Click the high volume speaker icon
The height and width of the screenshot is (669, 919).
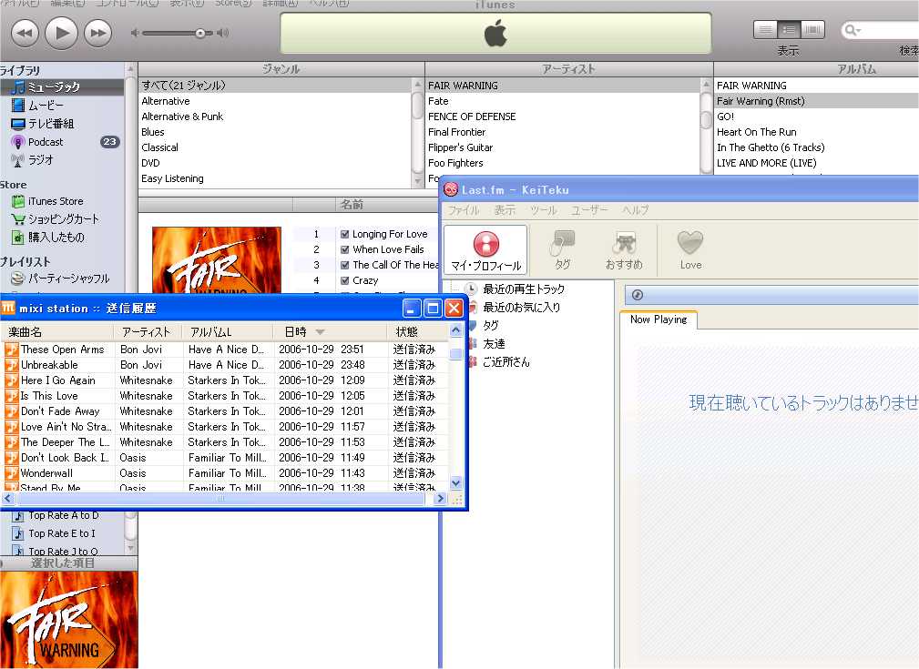coord(223,33)
